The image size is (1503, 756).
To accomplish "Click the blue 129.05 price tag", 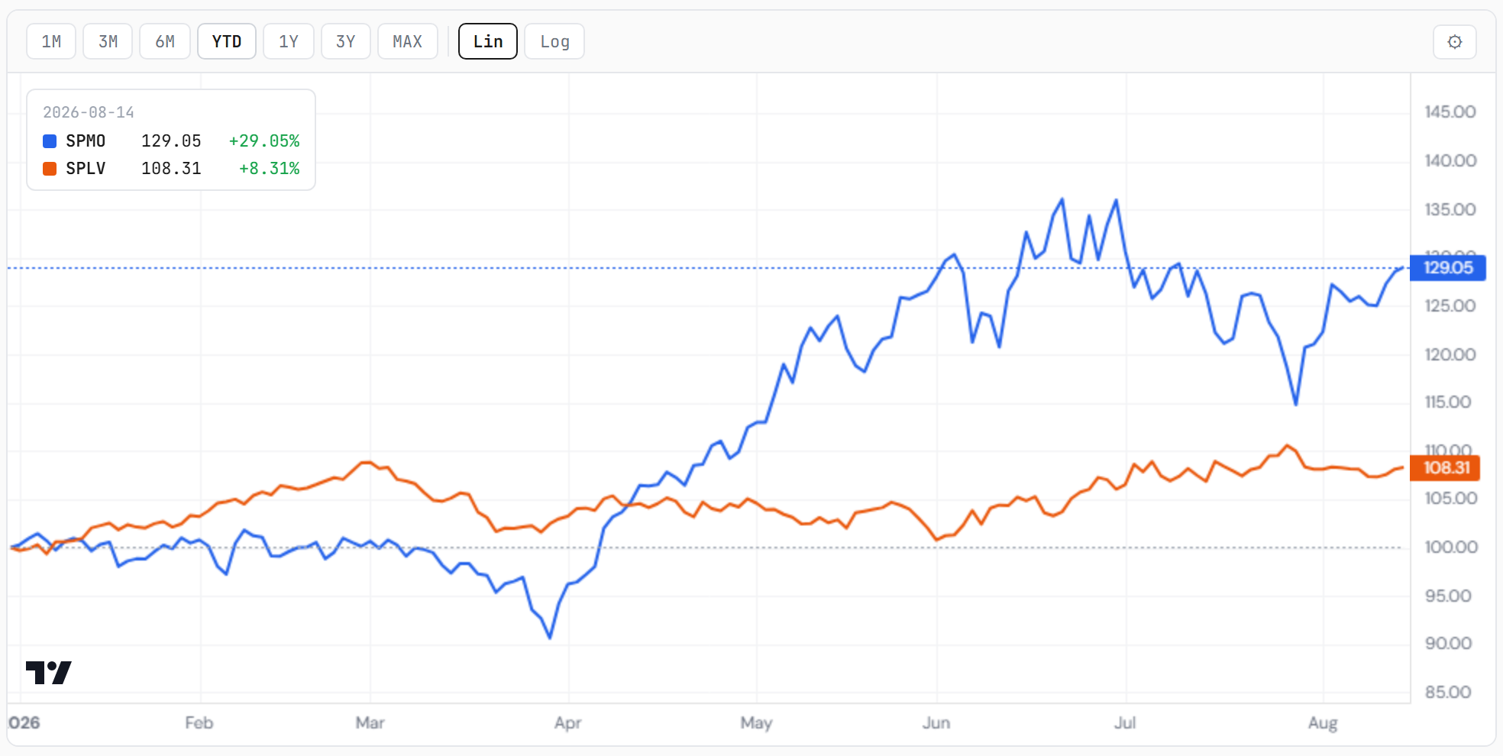I will point(1448,268).
